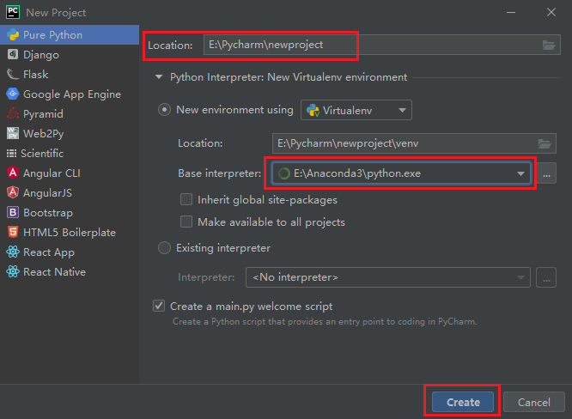Viewport: 572px width, 419px height.
Task: Click the HTML5 Boilerplate icon
Action: click(13, 233)
